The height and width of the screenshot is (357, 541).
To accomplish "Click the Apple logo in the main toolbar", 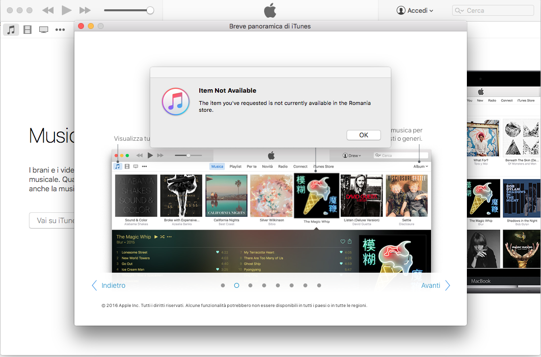I will (x=270, y=10).
